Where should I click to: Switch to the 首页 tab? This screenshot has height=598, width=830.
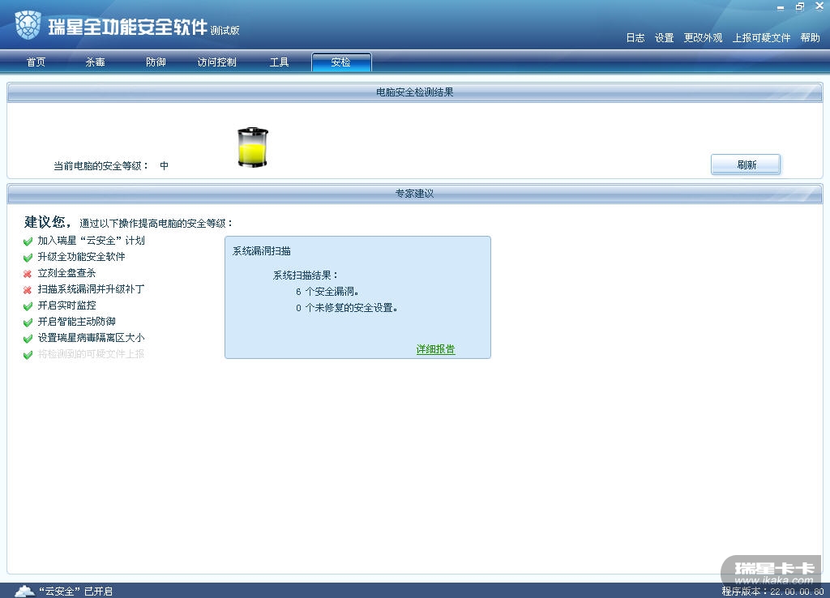pos(36,62)
